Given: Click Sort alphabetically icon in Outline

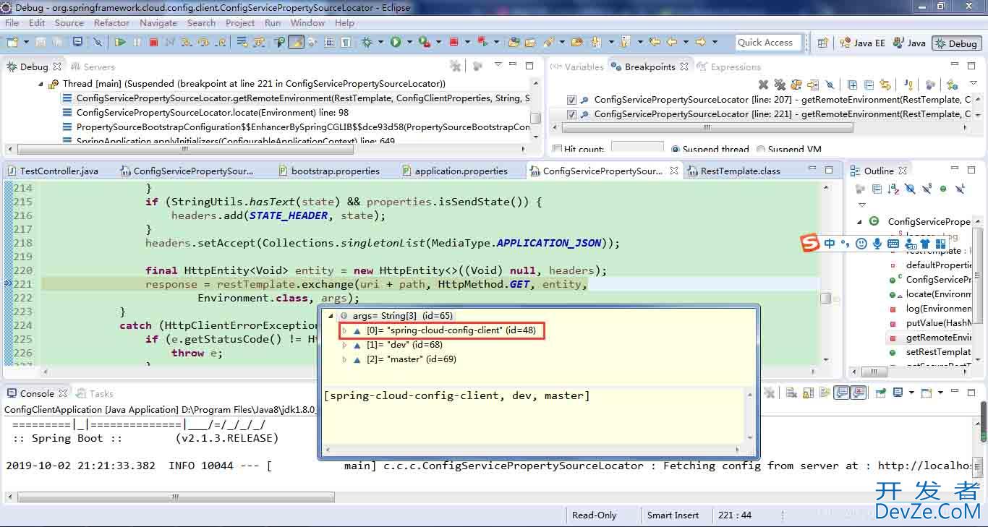Looking at the screenshot, I should (x=894, y=189).
